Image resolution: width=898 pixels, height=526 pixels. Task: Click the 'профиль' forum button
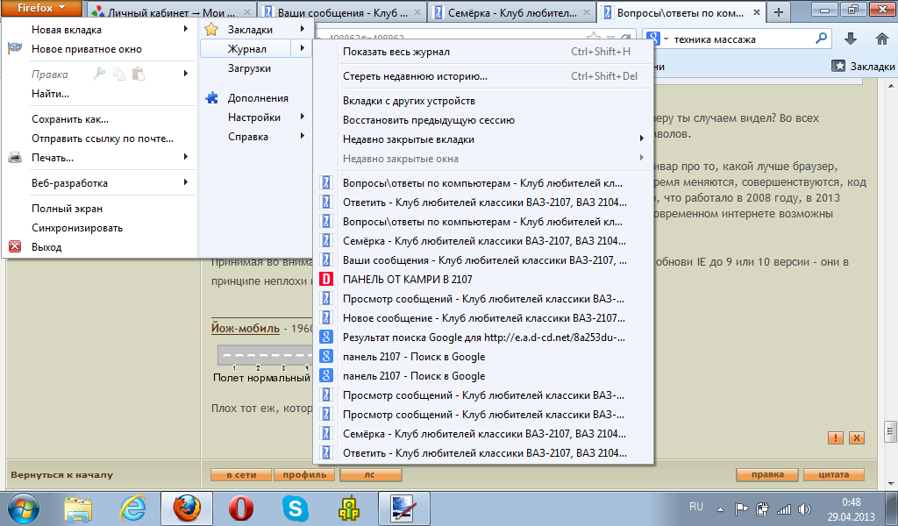(x=304, y=474)
